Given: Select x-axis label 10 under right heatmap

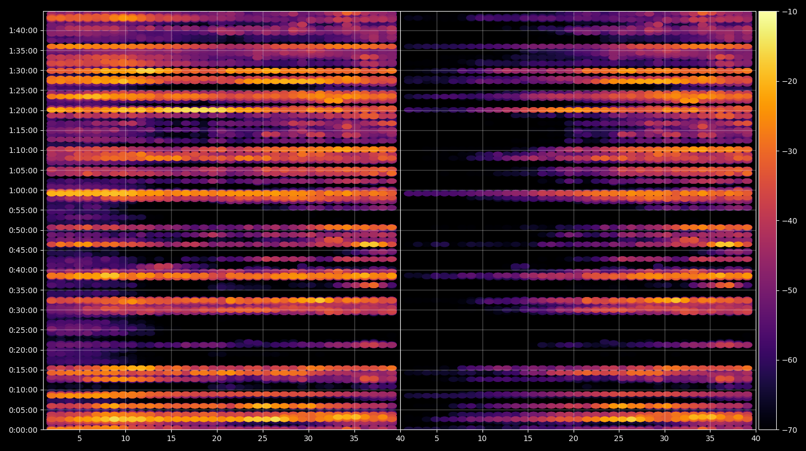Looking at the screenshot, I should click(x=482, y=439).
